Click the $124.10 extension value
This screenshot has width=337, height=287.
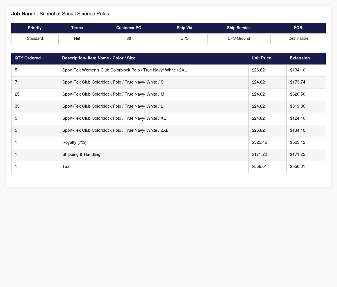[x=306, y=119]
